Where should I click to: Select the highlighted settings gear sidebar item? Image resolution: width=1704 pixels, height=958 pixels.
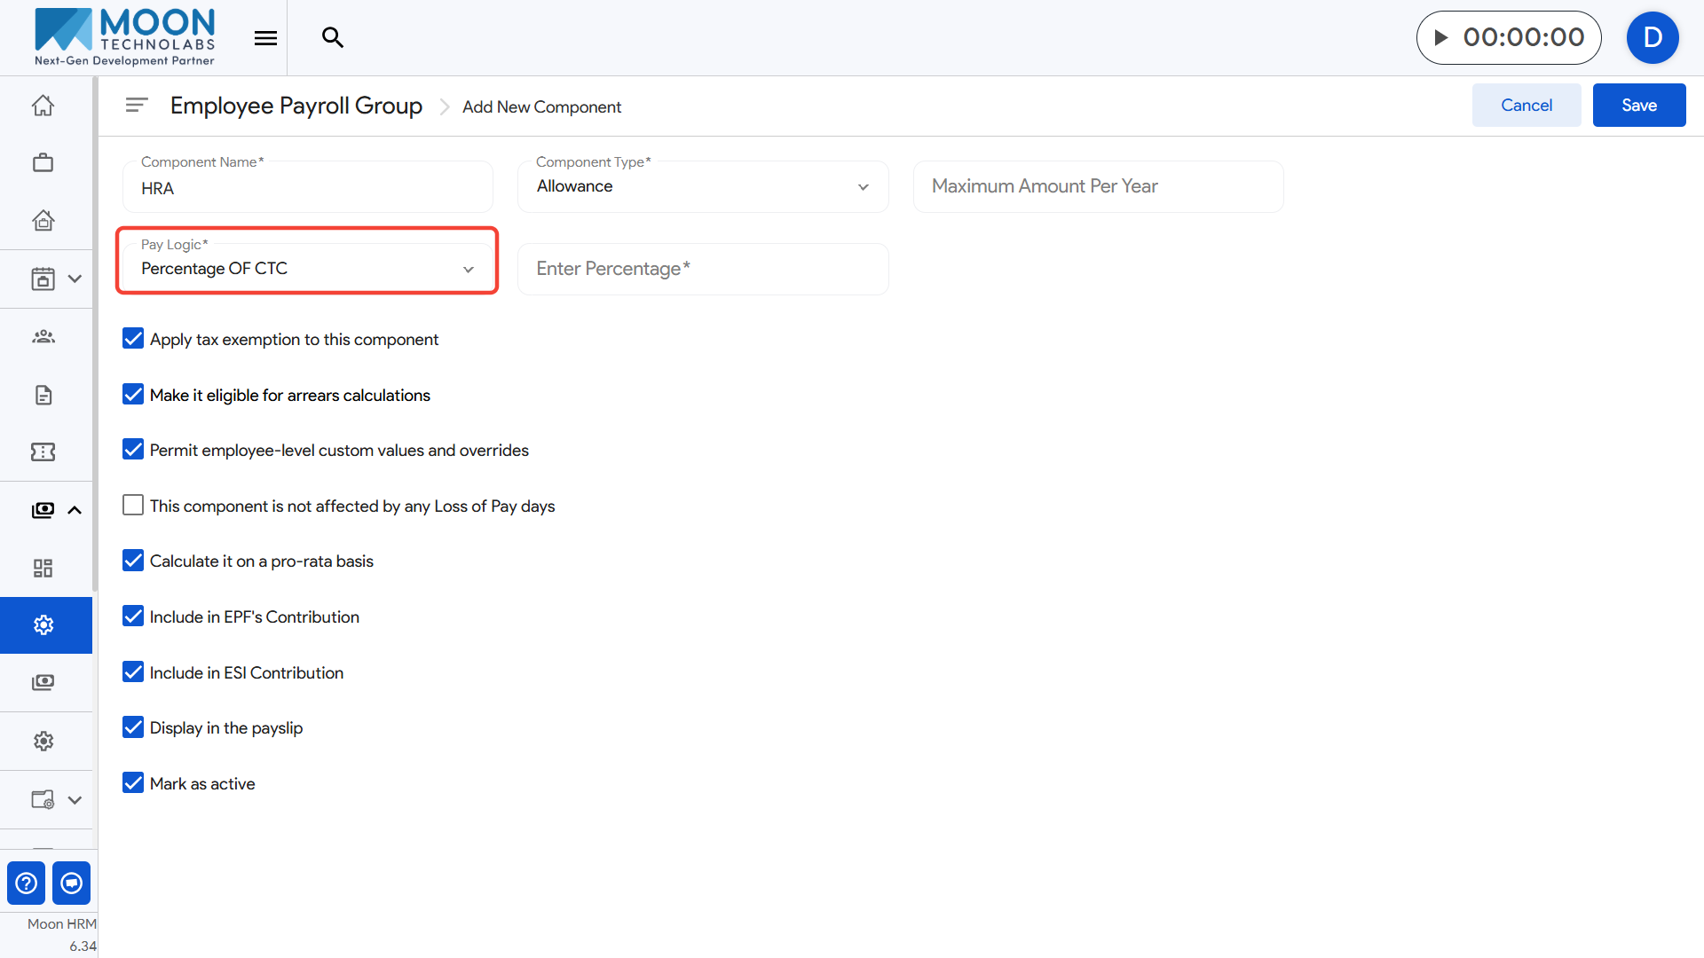point(44,625)
